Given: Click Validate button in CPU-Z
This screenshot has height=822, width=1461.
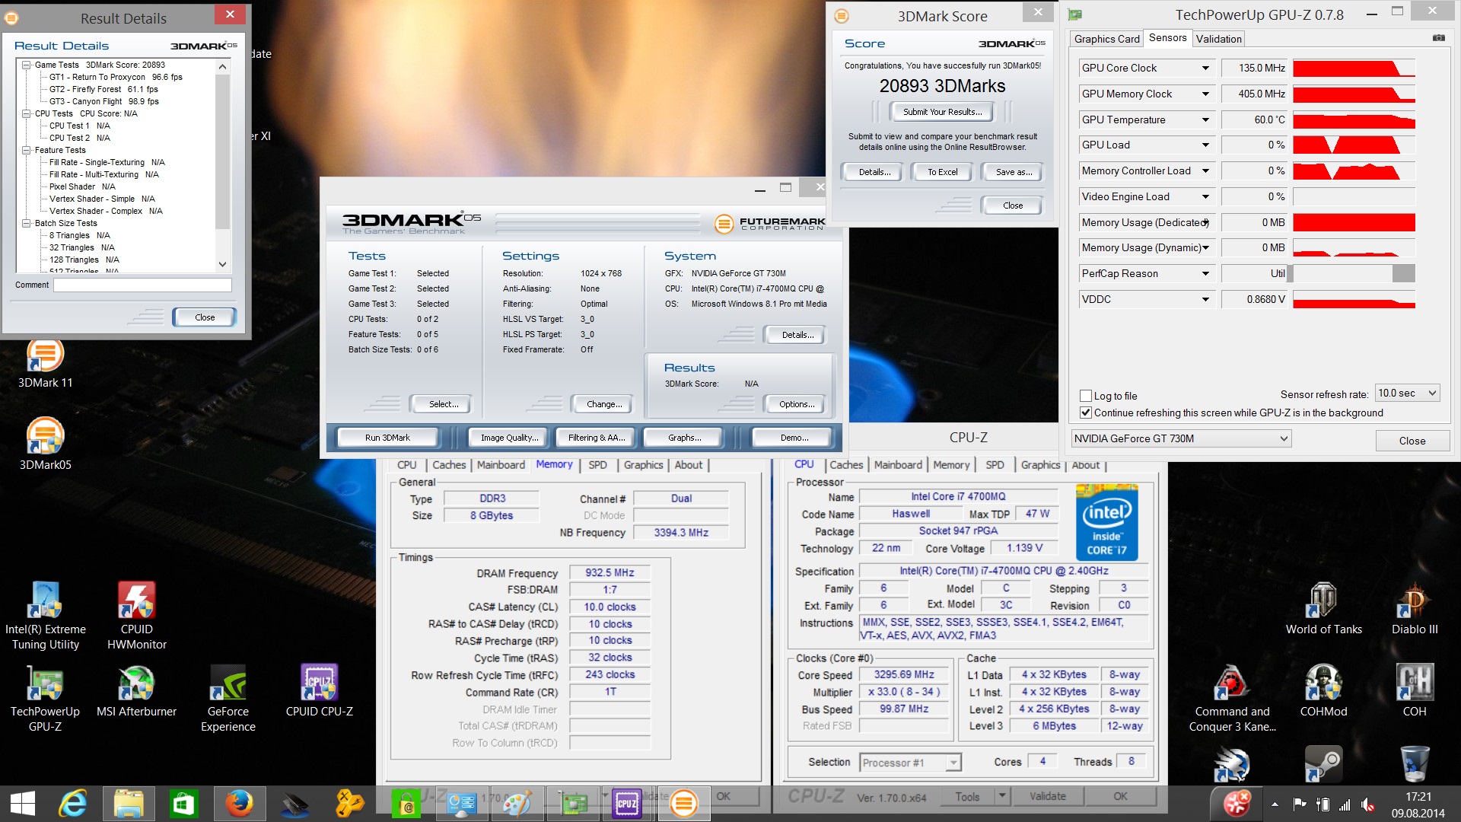Looking at the screenshot, I should 1047,796.
